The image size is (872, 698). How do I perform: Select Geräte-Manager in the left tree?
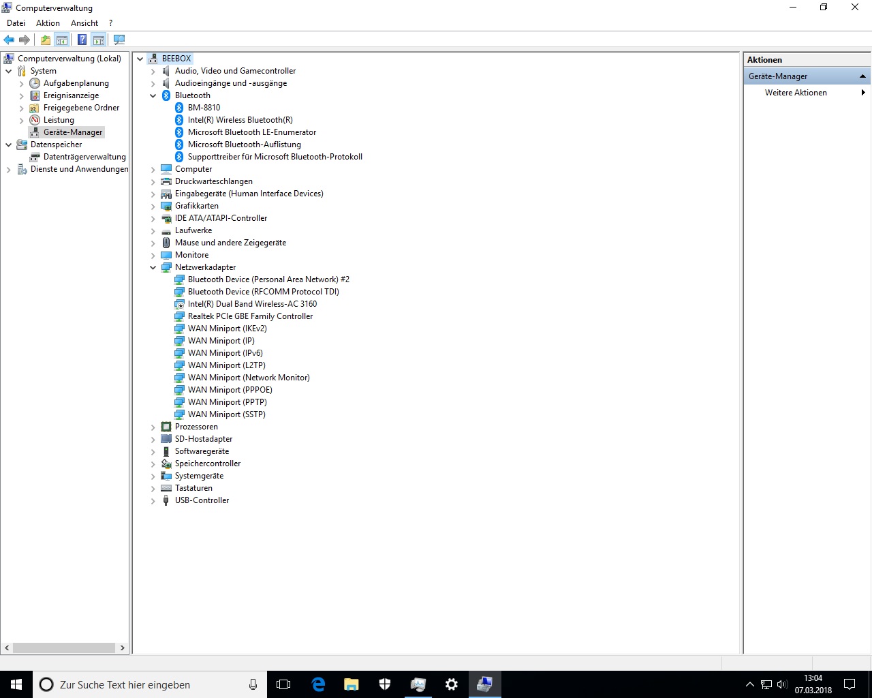pyautogui.click(x=73, y=132)
